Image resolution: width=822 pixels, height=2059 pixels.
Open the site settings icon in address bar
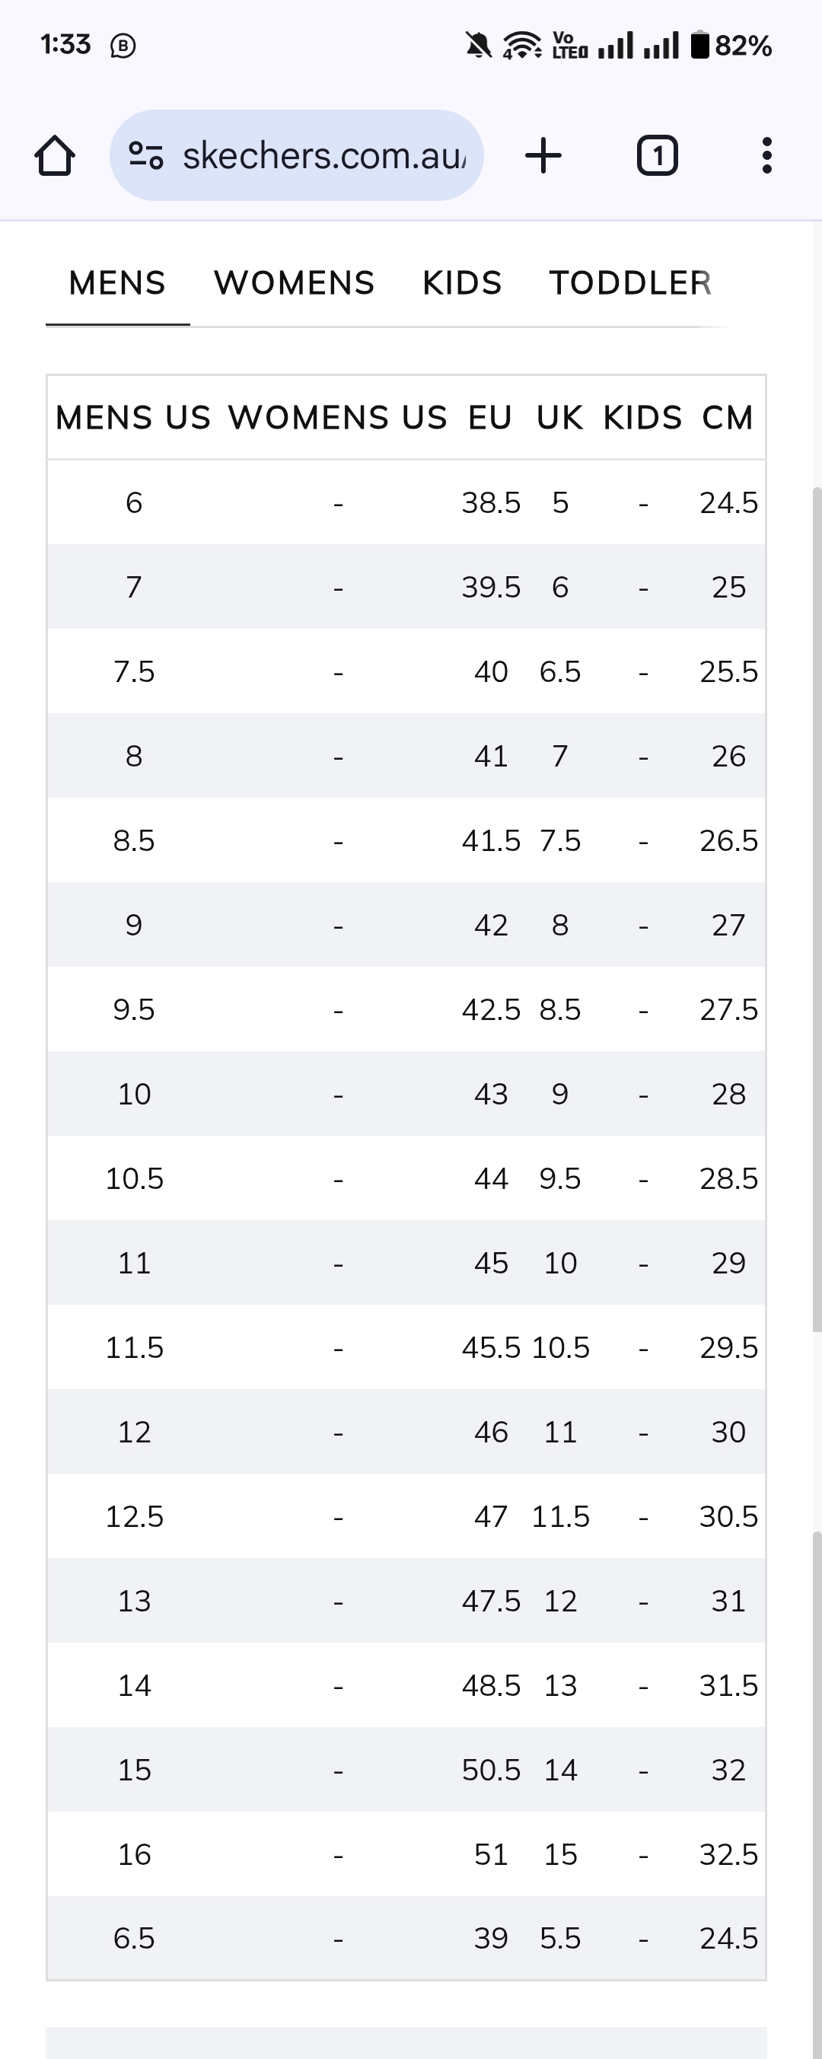point(146,155)
